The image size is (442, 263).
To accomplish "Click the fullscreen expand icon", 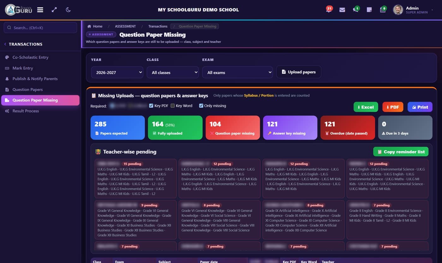I will (54, 10).
